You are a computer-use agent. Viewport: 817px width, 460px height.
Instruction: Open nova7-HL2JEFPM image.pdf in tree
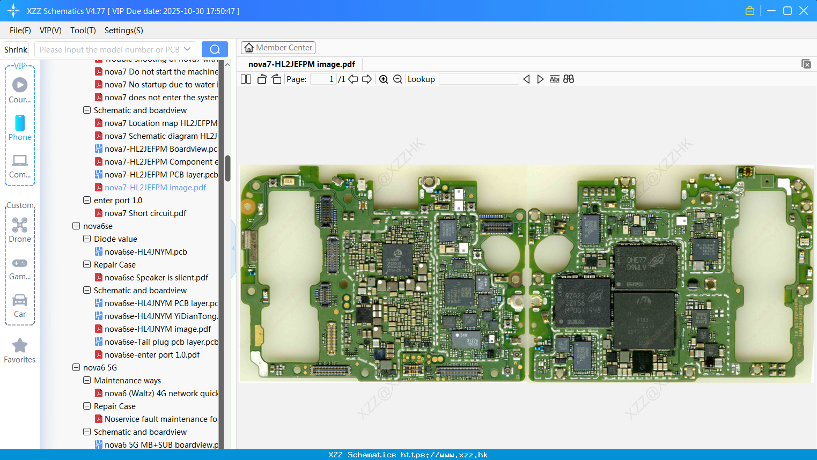pyautogui.click(x=151, y=187)
